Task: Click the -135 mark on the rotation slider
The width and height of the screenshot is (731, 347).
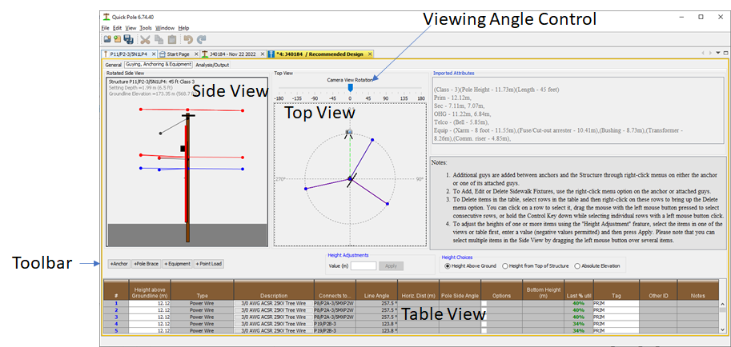Action: point(297,98)
